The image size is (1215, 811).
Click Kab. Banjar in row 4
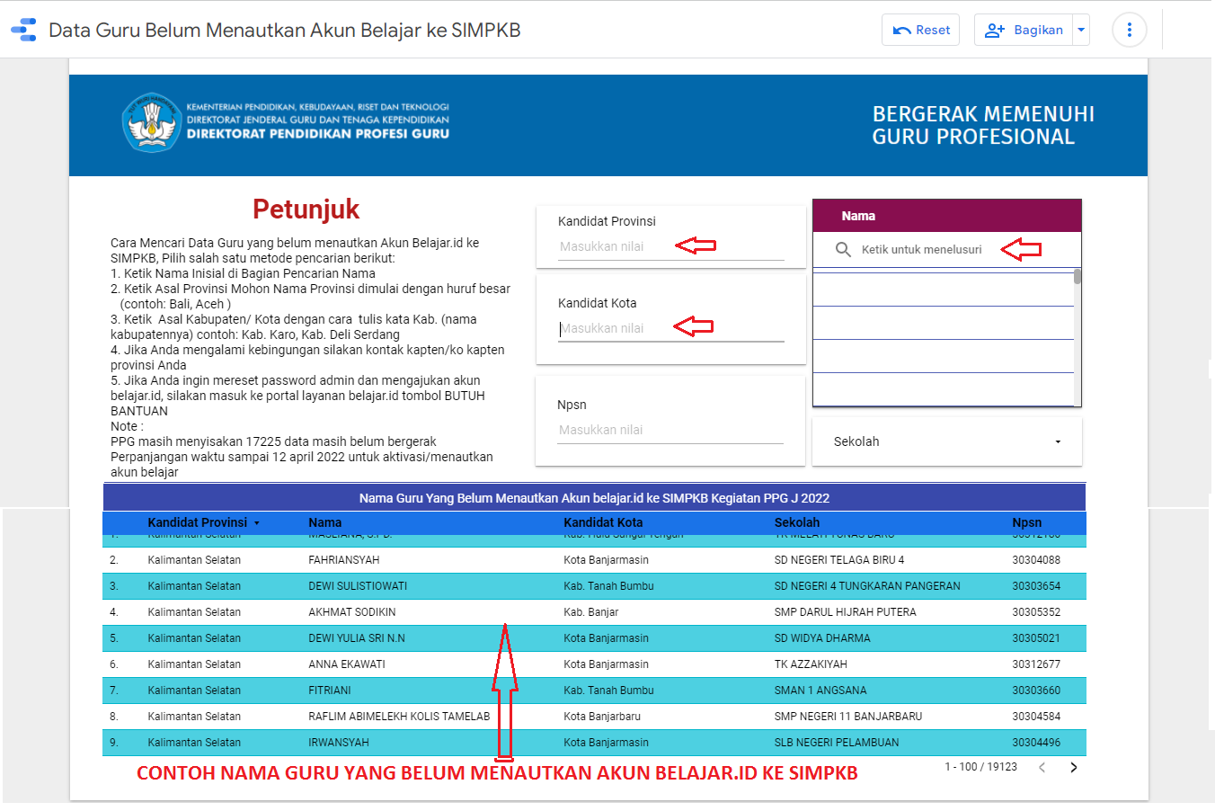pos(591,612)
